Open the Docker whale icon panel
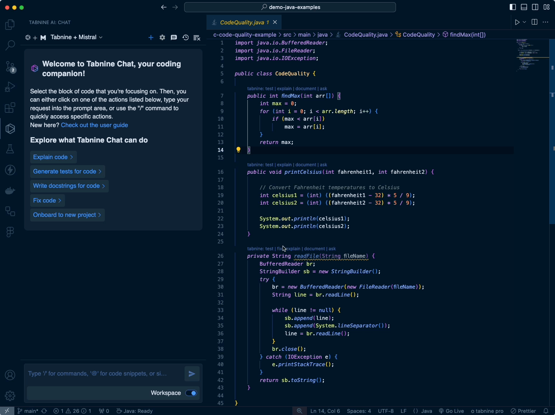The image size is (555, 415). (x=10, y=191)
